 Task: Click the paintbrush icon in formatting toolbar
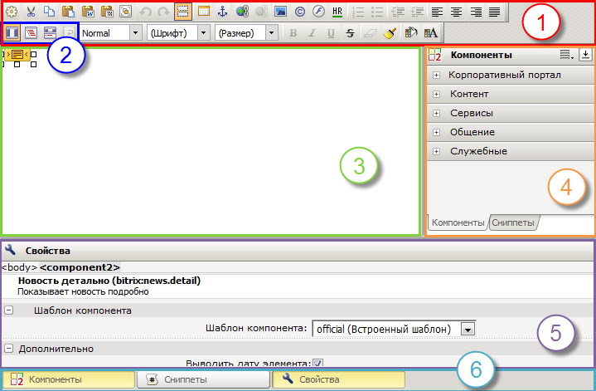coord(390,32)
